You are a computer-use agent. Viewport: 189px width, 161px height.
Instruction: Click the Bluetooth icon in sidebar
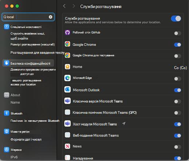[x=7, y=113]
